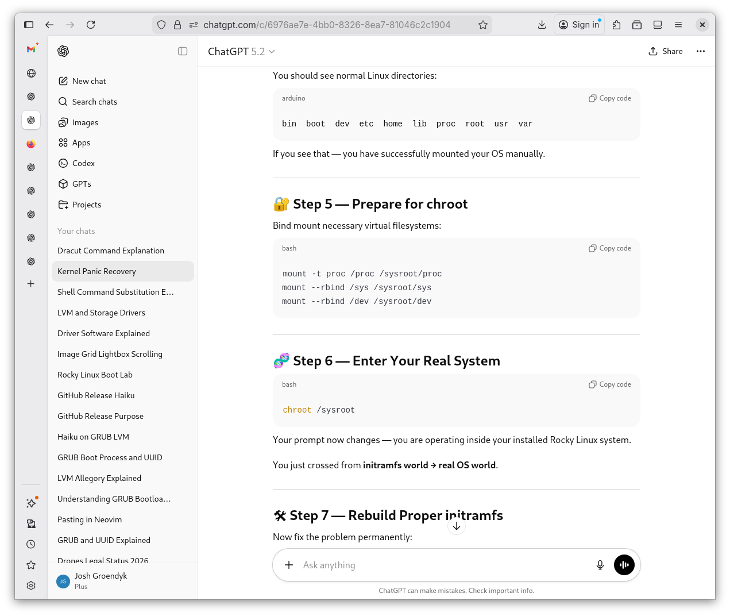The height and width of the screenshot is (616, 730).
Task: Collapse the ChatGPT sidebar panel
Action: [183, 51]
